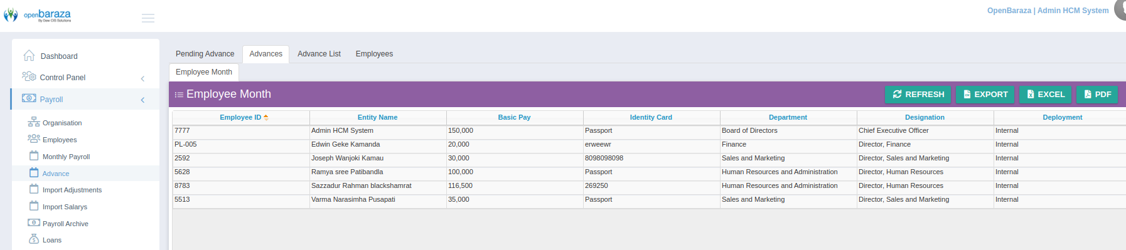
Task: Click the Payroll Archive icon
Action: 34,222
